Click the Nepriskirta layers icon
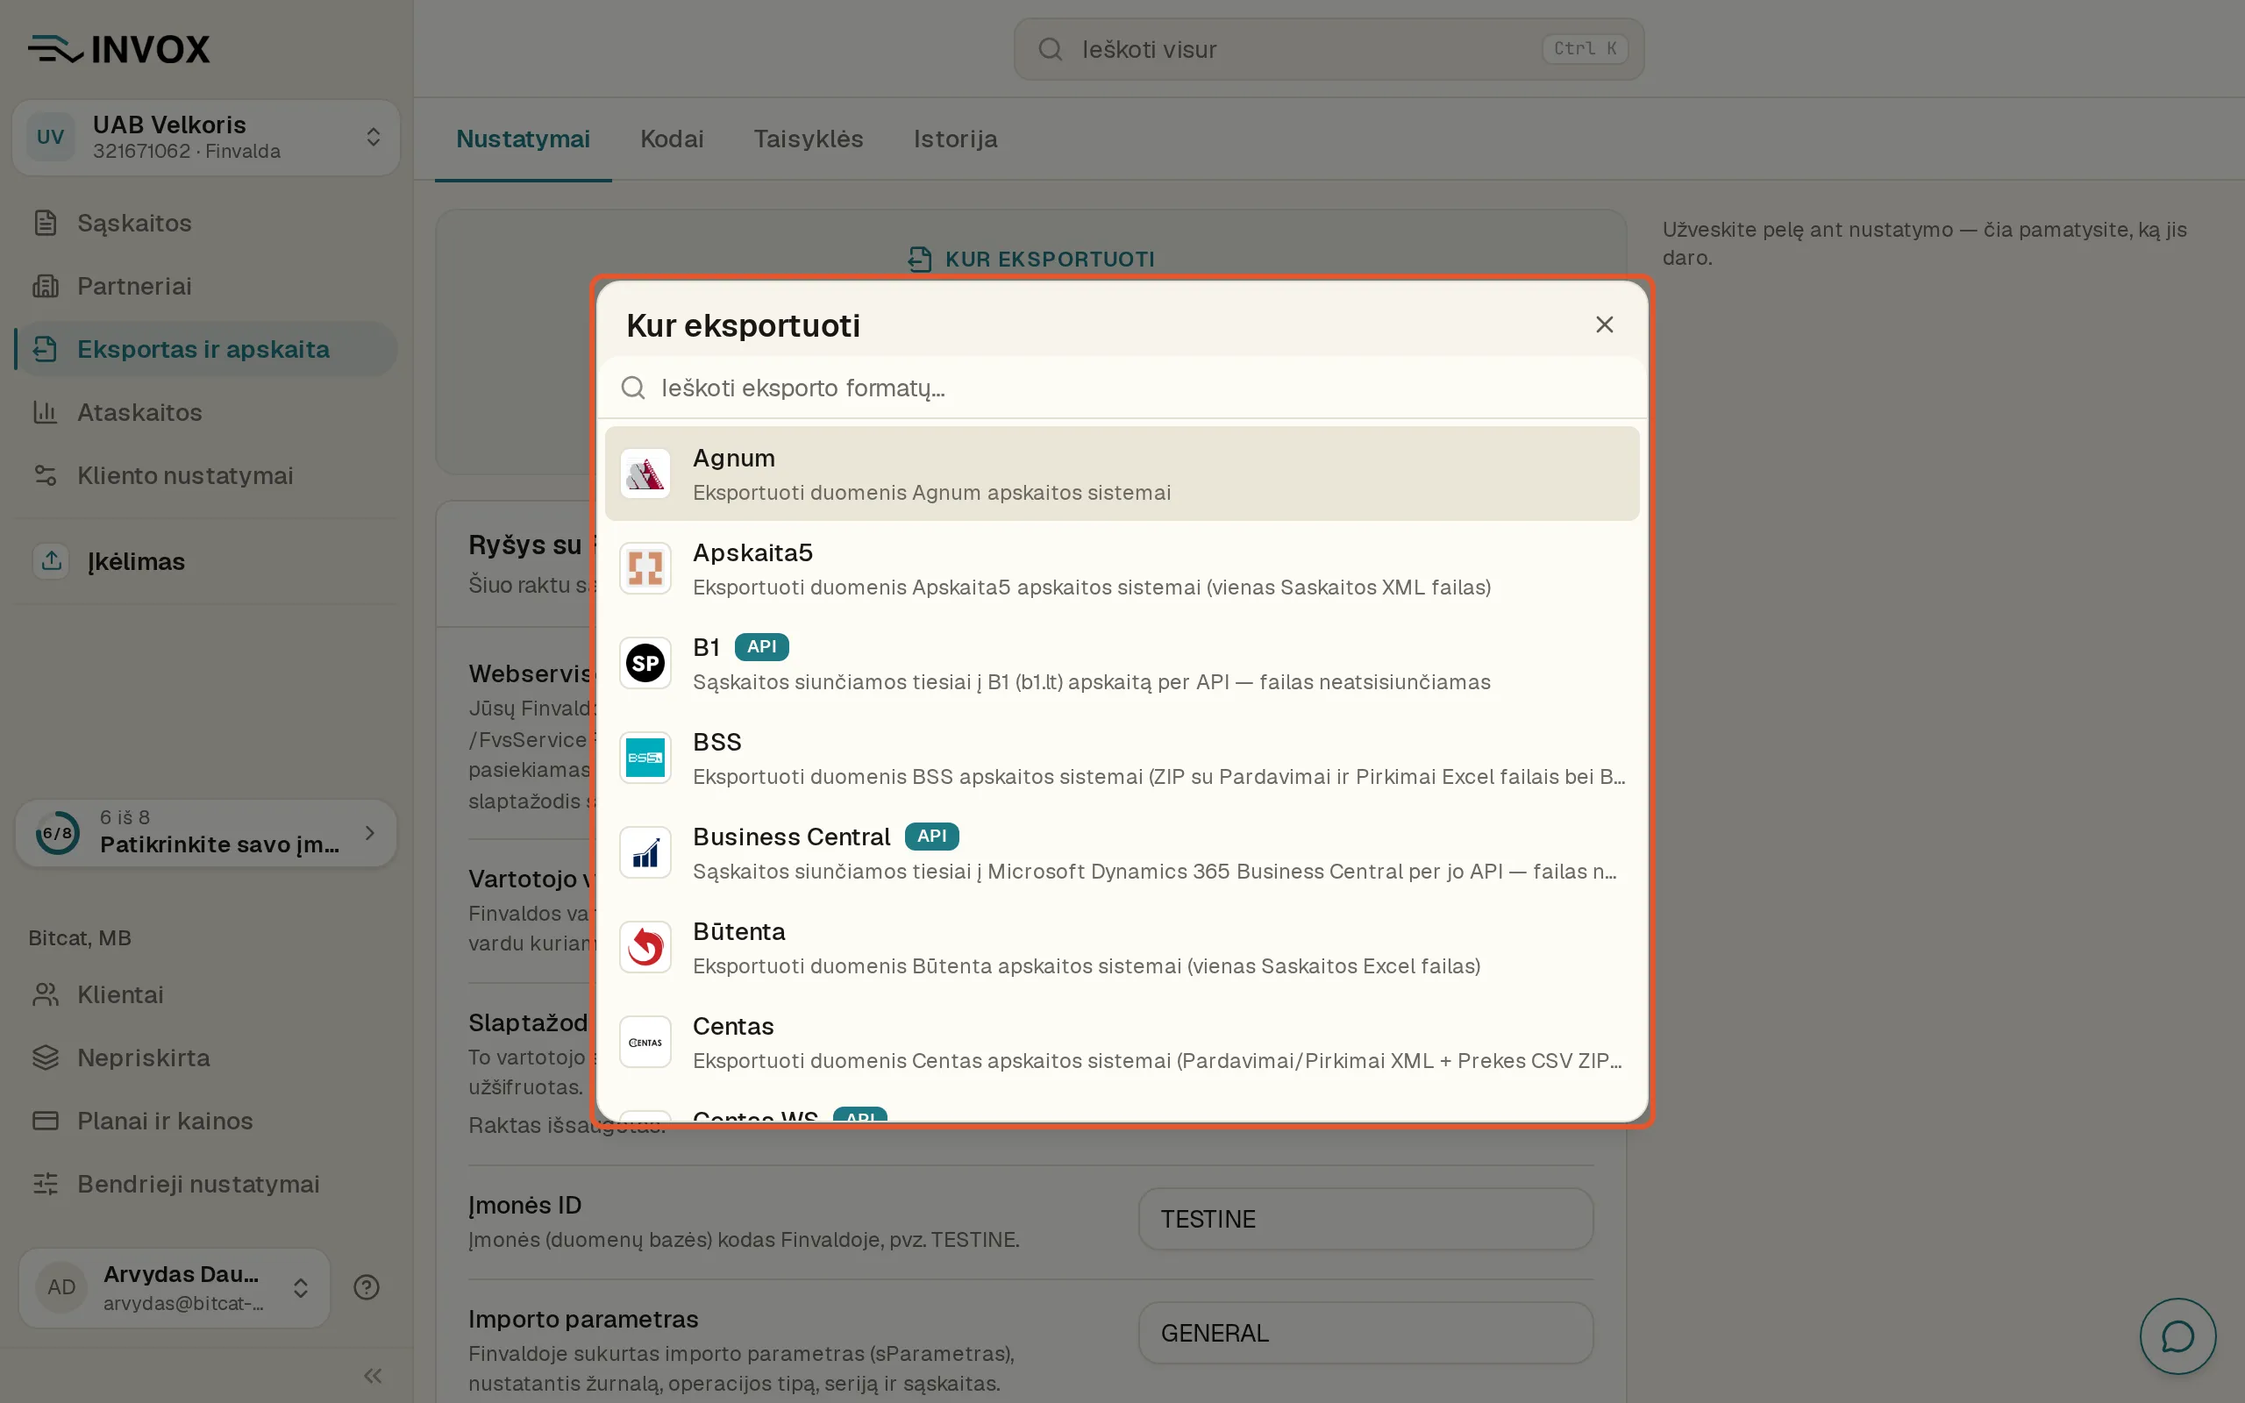The image size is (2245, 1403). pyautogui.click(x=46, y=1058)
